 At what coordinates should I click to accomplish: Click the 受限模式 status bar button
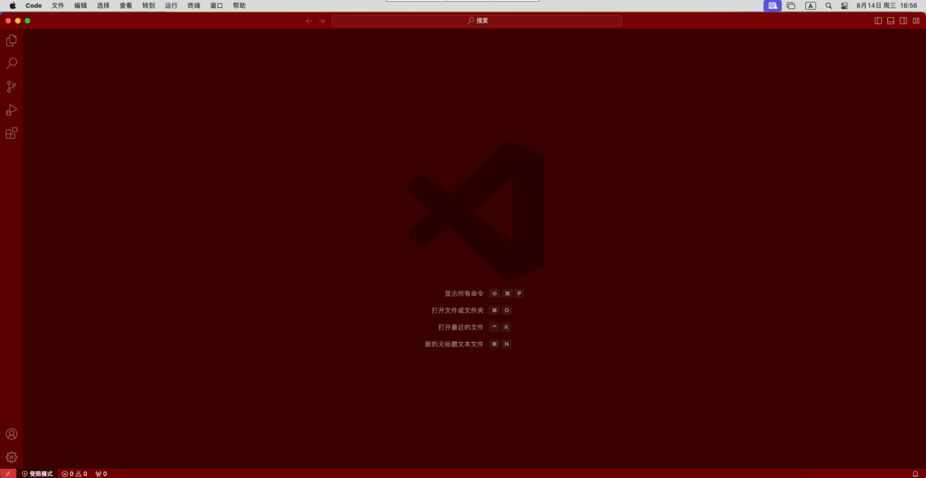[x=37, y=474]
